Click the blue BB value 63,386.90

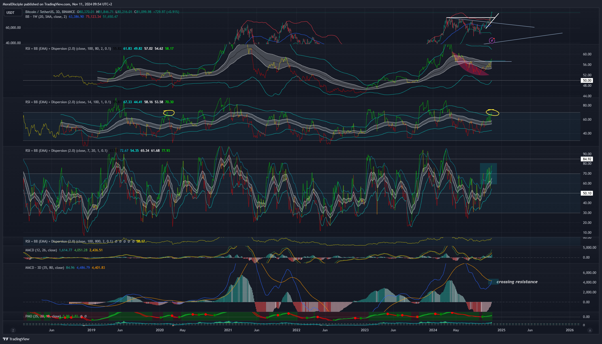point(76,17)
